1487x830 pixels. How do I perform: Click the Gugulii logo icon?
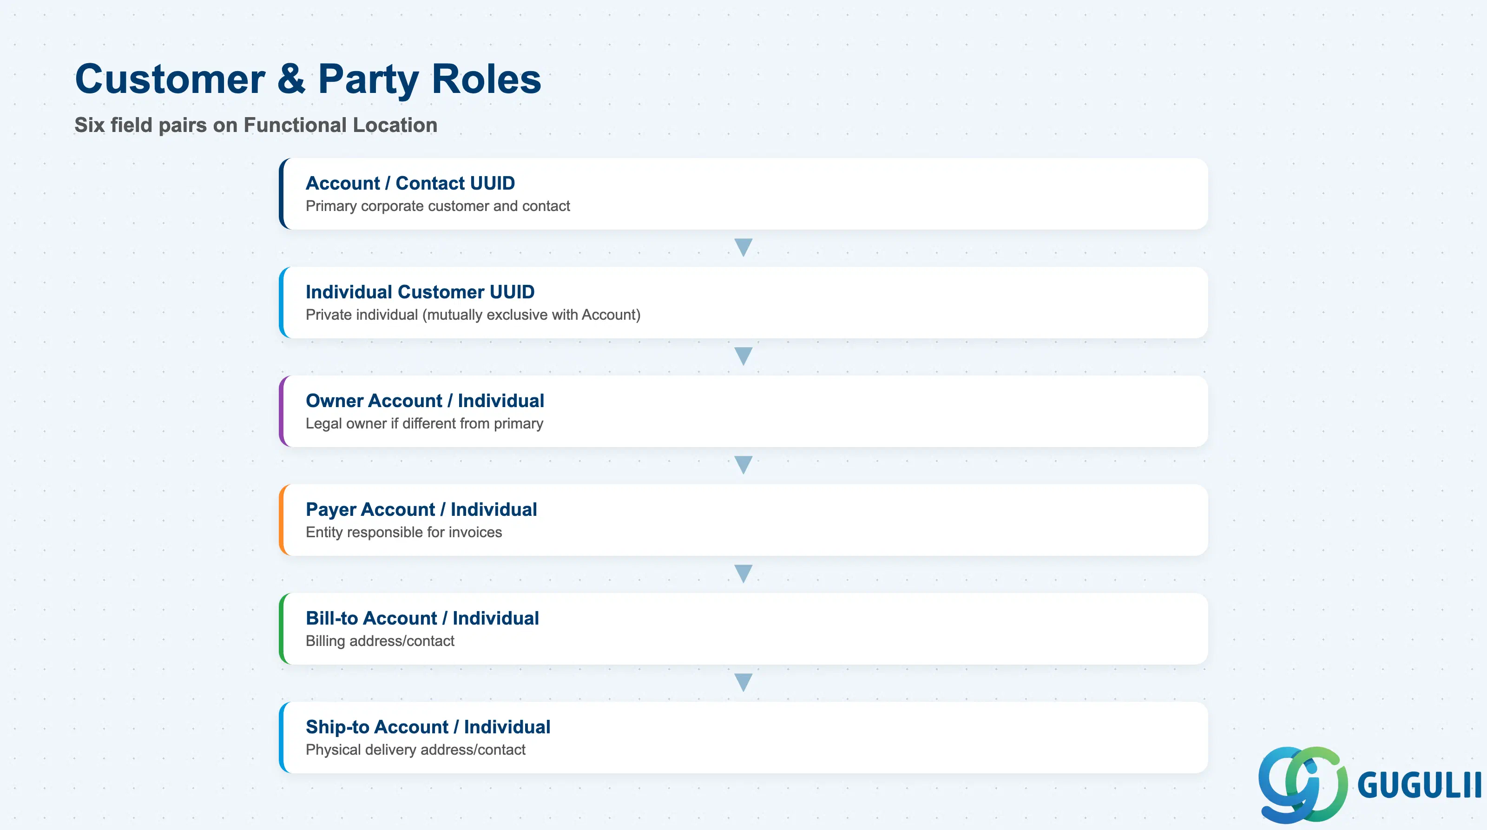tap(1303, 784)
